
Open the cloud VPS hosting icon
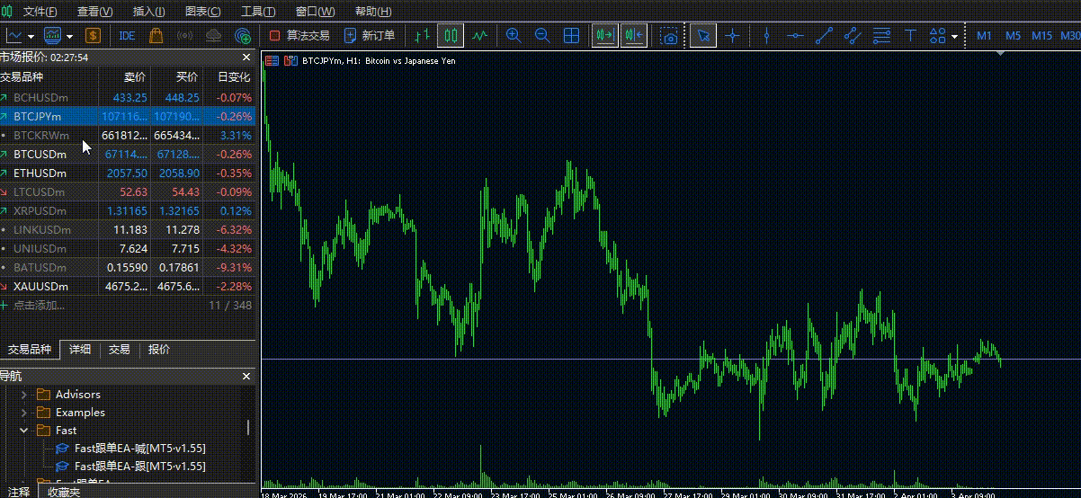pyautogui.click(x=214, y=36)
